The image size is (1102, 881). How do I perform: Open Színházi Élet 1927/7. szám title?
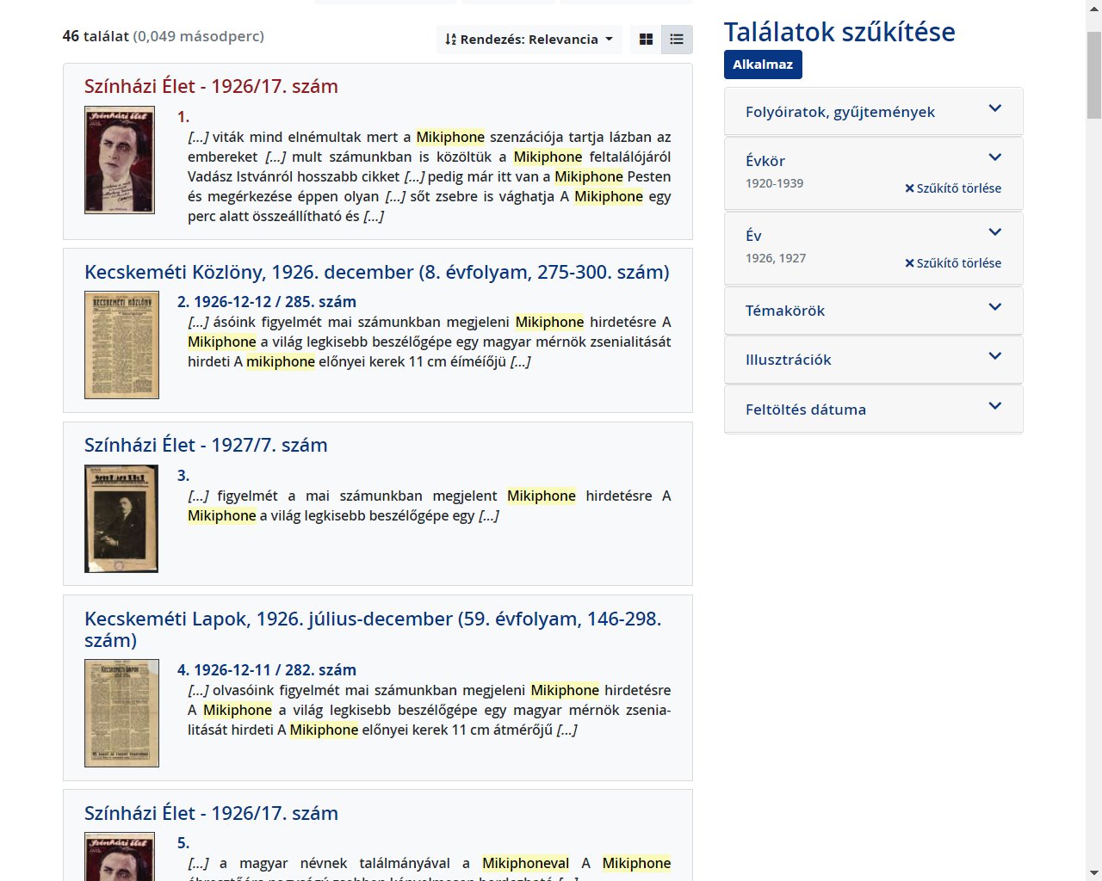(206, 445)
